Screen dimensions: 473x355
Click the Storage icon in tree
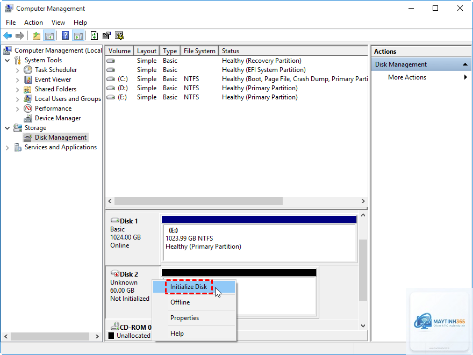point(18,128)
